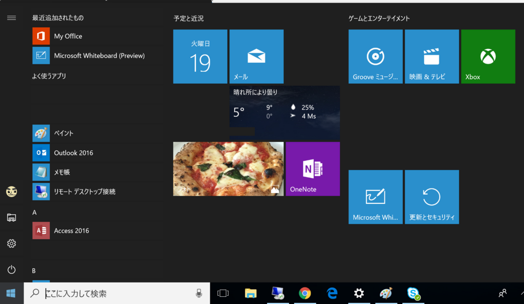Open the user account avatar
The height and width of the screenshot is (304, 524).
pos(11,192)
